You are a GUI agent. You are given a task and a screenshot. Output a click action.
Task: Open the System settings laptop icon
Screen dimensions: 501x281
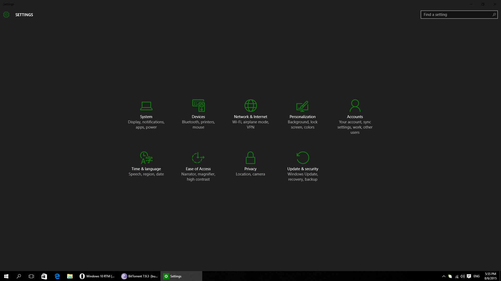coord(146,106)
